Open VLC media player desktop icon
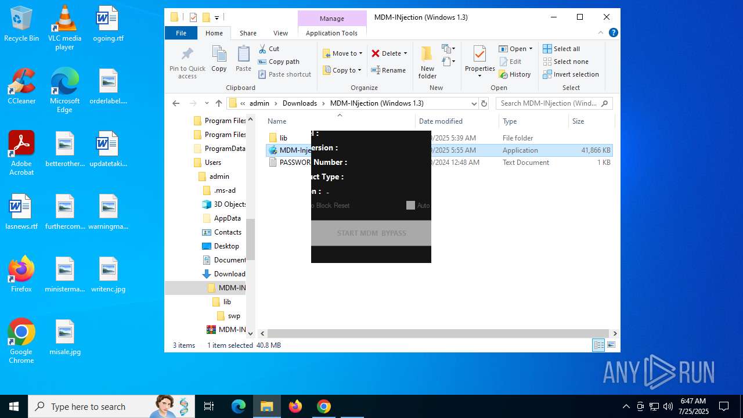This screenshot has height=418, width=743. [x=64, y=28]
